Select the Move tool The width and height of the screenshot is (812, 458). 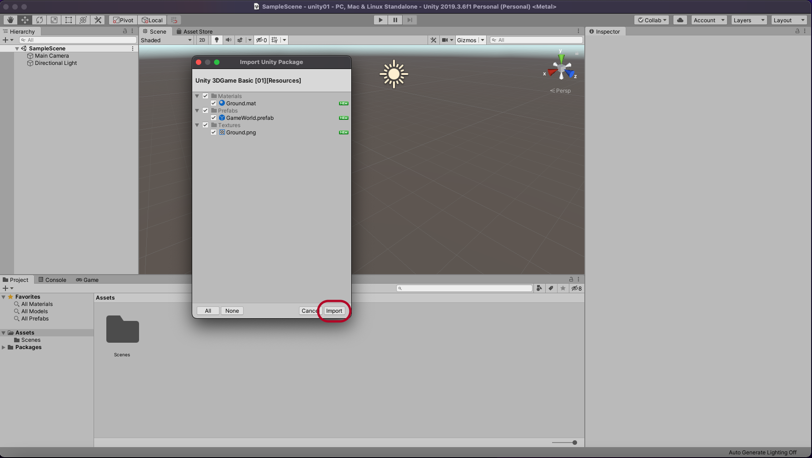coord(25,20)
